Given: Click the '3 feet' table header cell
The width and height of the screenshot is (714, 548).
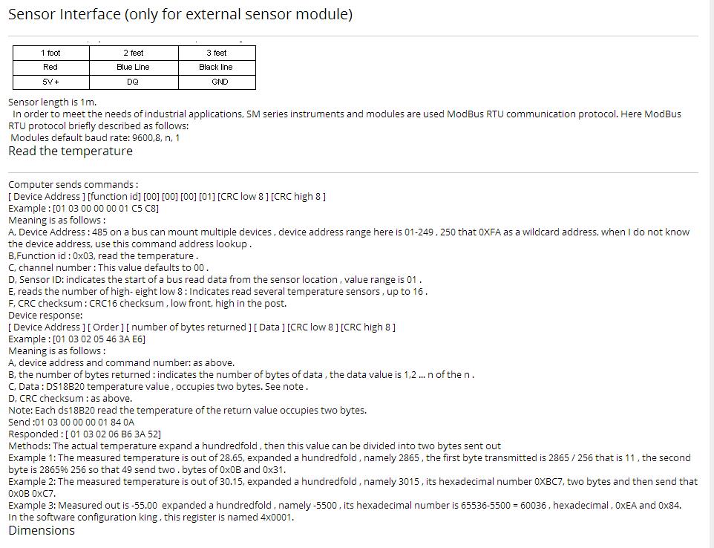Looking at the screenshot, I should pos(217,53).
